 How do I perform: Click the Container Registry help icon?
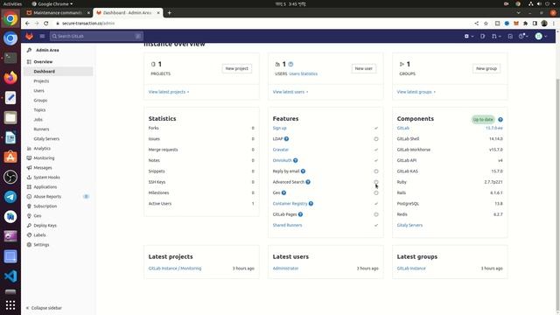[311, 204]
